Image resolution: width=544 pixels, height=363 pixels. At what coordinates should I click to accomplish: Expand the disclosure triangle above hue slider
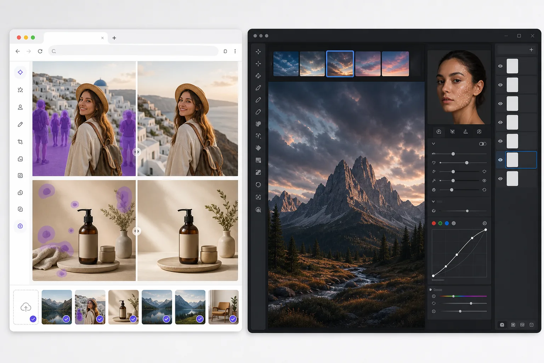coord(431,290)
